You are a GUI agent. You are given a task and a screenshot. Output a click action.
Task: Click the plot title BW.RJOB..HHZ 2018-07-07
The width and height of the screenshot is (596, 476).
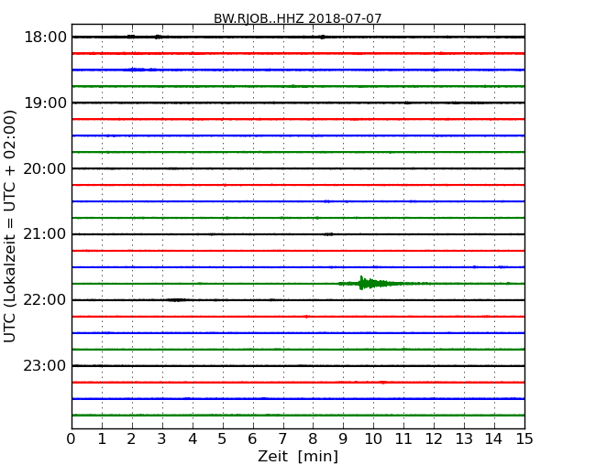[x=297, y=18]
